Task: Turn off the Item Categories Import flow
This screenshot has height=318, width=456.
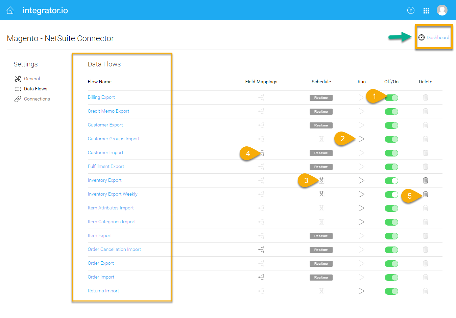Action: 391,222
